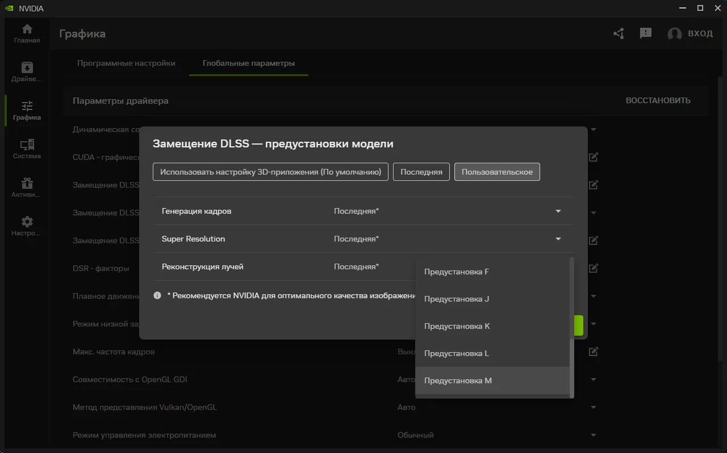Expand the Режим низкой задержки dropdown arrow
The width and height of the screenshot is (727, 453).
click(x=594, y=324)
